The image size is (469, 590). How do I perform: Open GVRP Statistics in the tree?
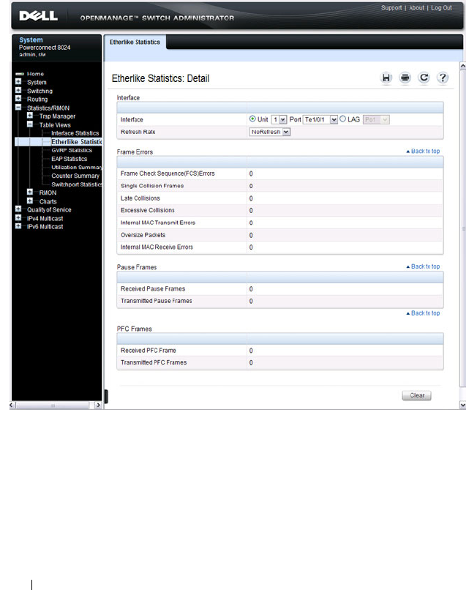coord(72,150)
